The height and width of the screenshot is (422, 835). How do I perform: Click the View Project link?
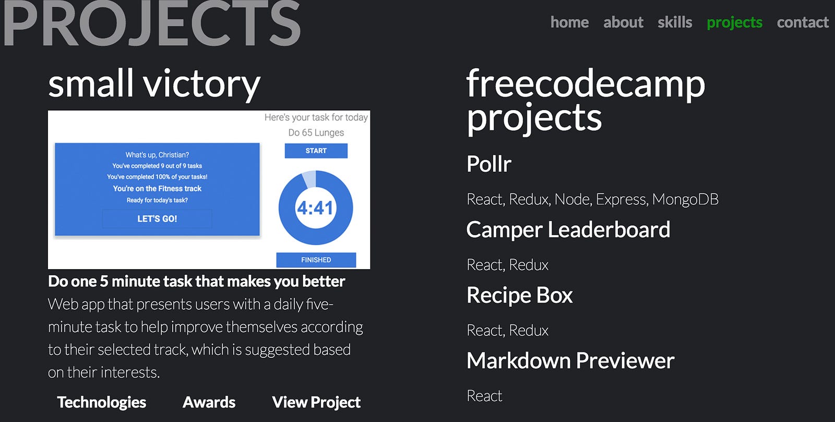(316, 402)
